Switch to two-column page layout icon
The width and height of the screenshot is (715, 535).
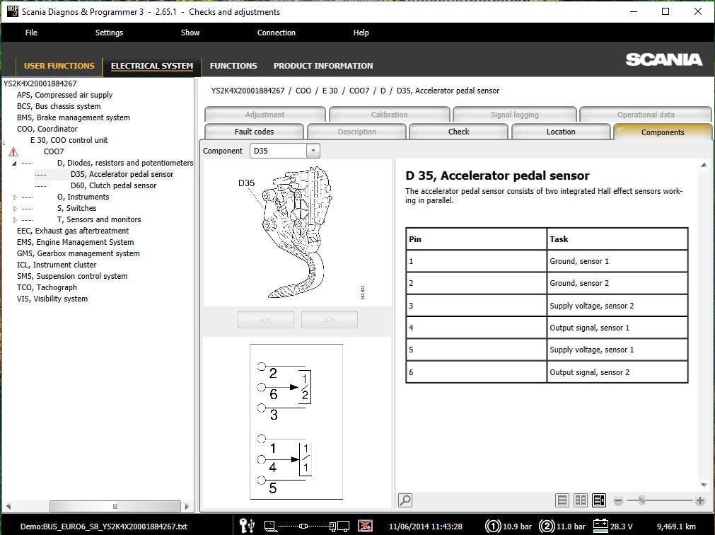click(x=581, y=500)
